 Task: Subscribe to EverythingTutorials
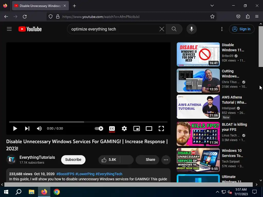73,160
